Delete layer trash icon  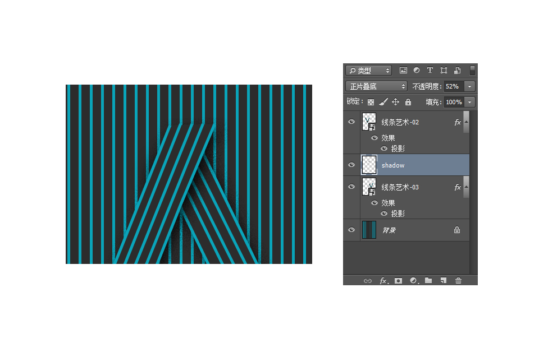[x=458, y=281]
